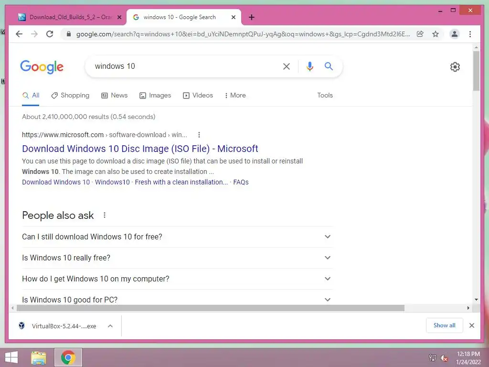The width and height of the screenshot is (489, 367).
Task: Expand 'Is Windows 10 really free?'
Action: (x=177, y=258)
